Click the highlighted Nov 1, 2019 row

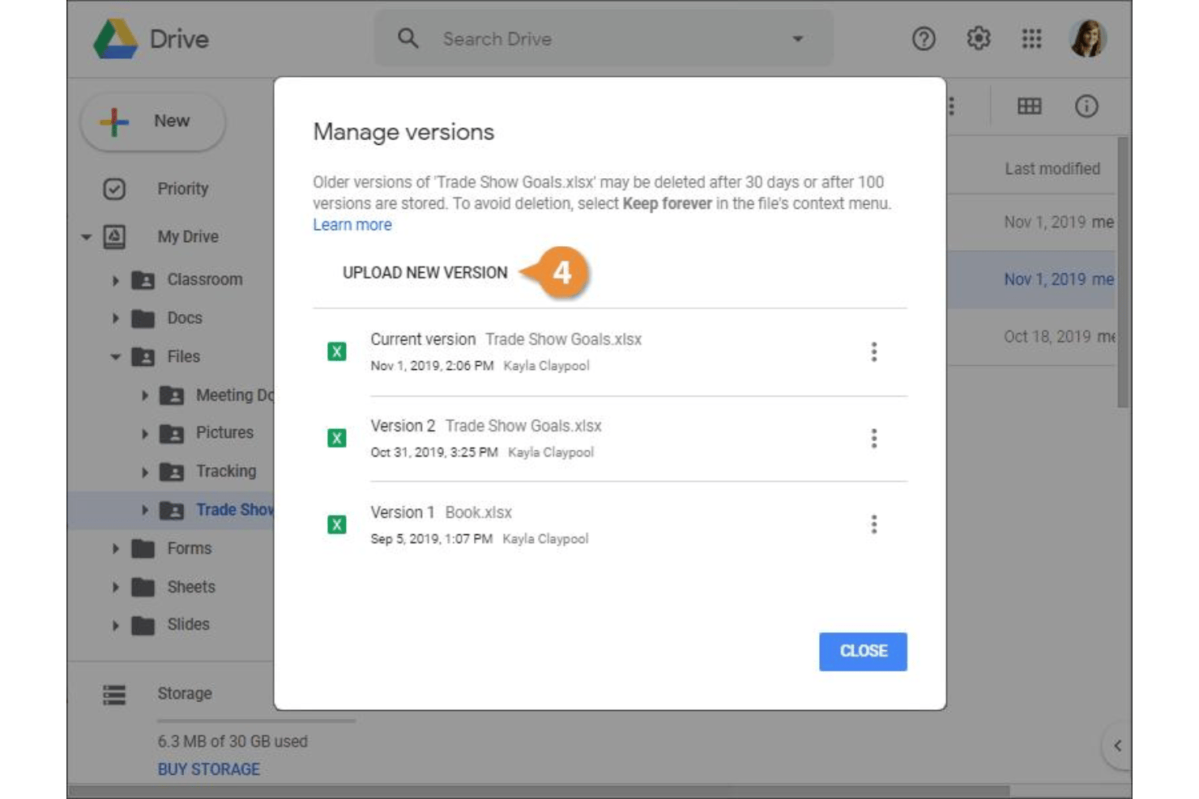(x=1032, y=279)
